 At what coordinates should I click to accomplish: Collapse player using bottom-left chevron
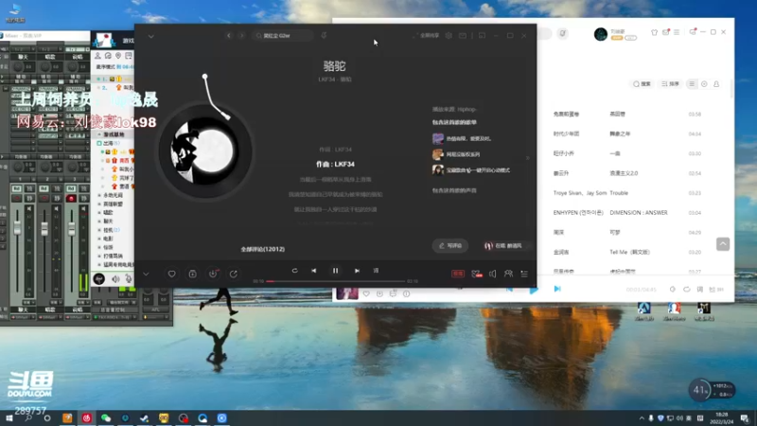coord(146,274)
